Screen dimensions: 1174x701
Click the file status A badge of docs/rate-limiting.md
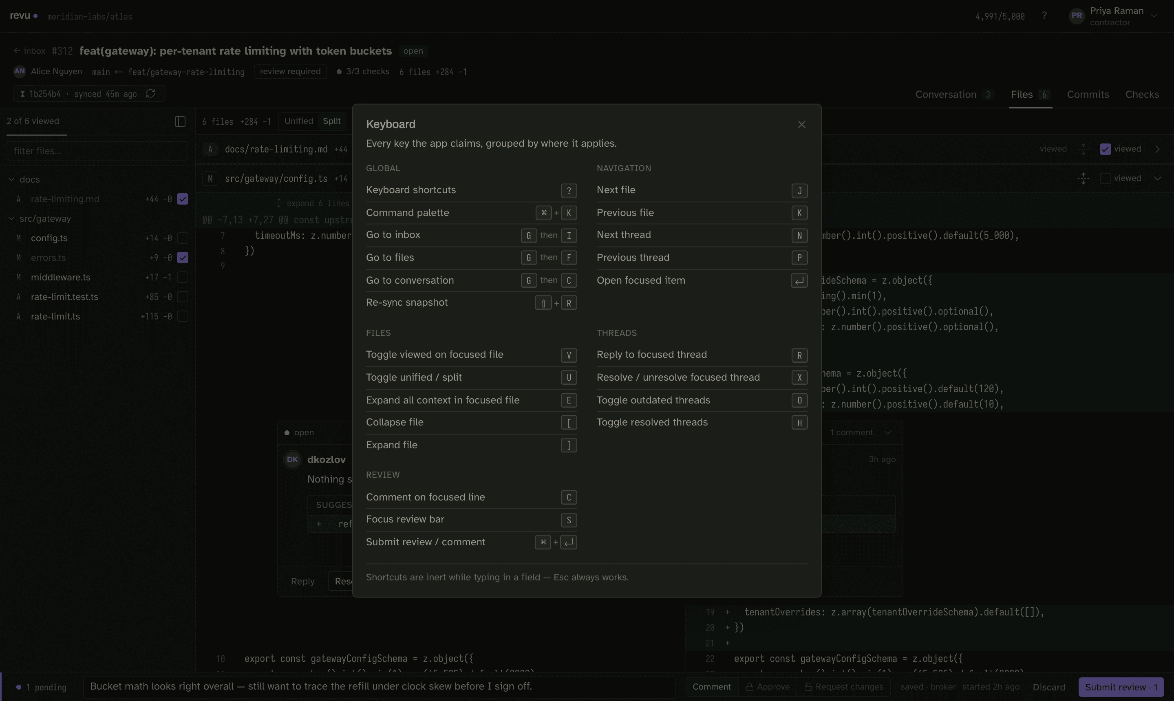(x=210, y=149)
